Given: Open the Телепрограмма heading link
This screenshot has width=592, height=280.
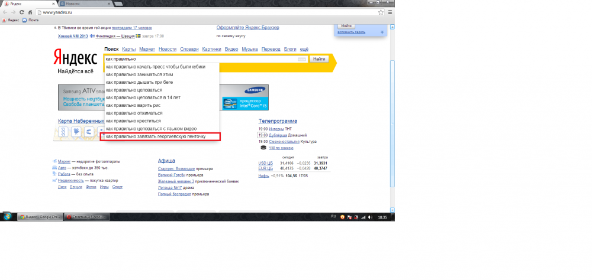Looking at the screenshot, I should click(x=278, y=121).
